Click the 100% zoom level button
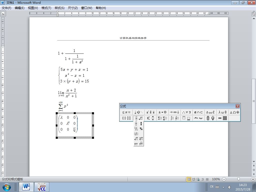256x192 pixels. (216, 179)
